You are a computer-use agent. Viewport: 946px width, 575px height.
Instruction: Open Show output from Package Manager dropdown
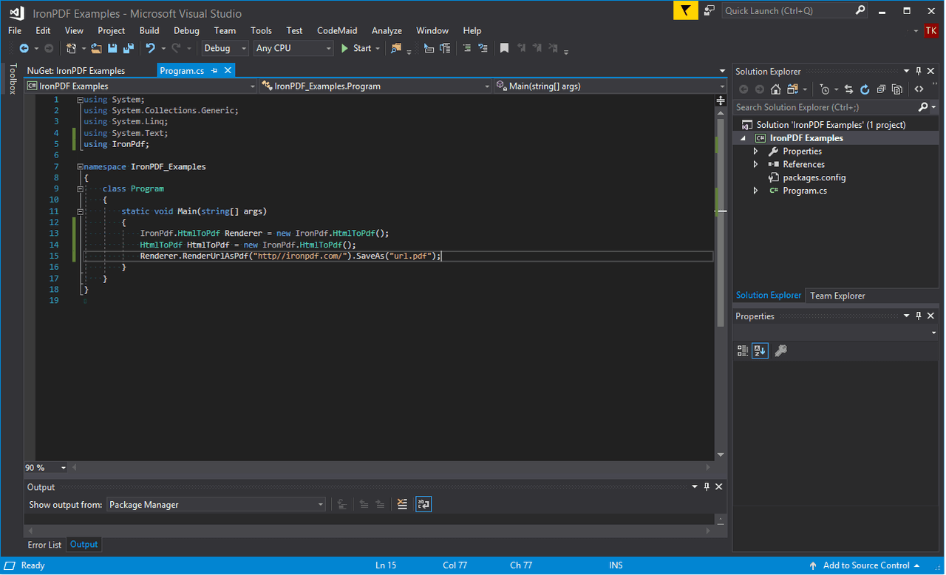[x=216, y=505]
